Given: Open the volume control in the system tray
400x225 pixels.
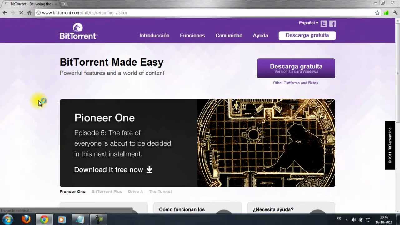Looking at the screenshot, I should (x=354, y=220).
